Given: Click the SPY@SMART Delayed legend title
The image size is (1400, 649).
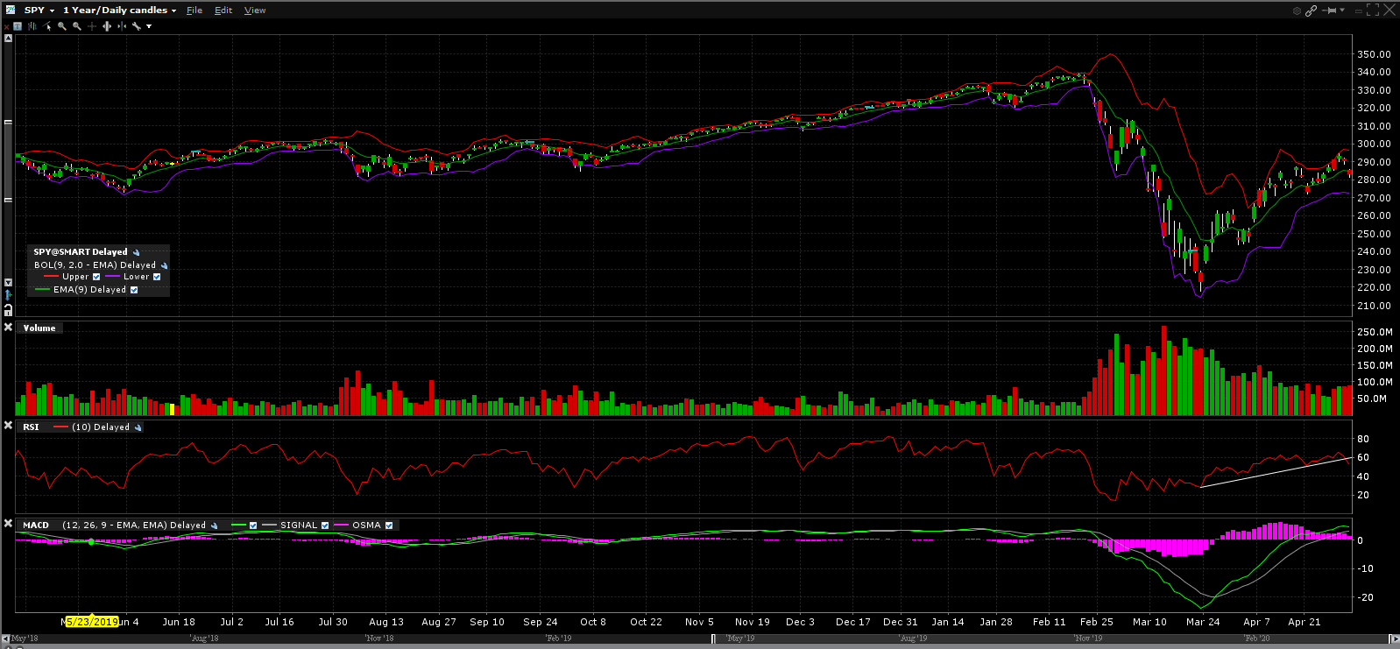Looking at the screenshot, I should [81, 252].
